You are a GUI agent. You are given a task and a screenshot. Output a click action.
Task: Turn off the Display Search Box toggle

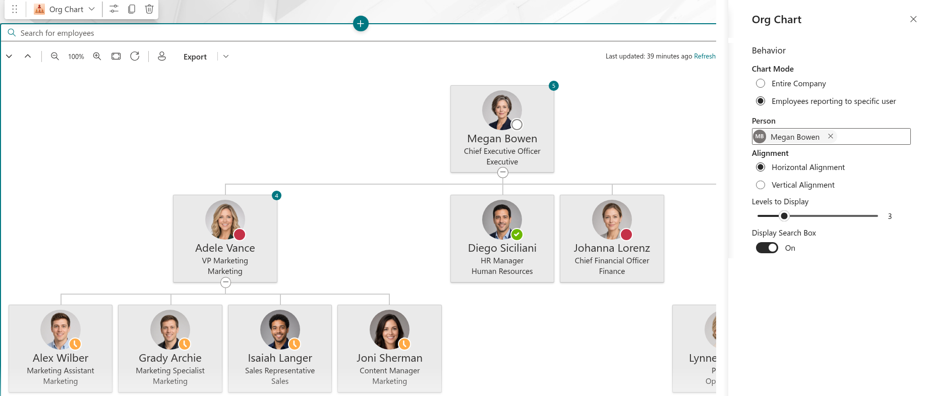(767, 248)
